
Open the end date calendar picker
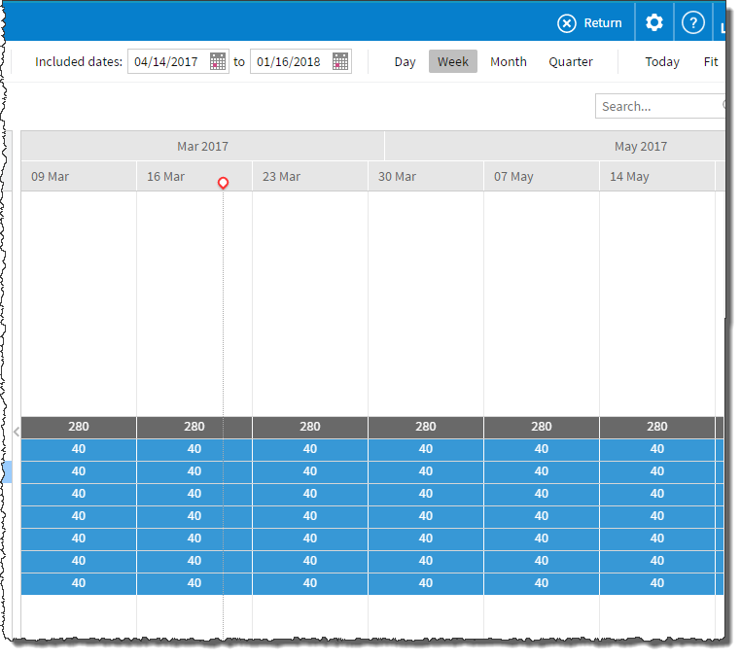point(340,62)
